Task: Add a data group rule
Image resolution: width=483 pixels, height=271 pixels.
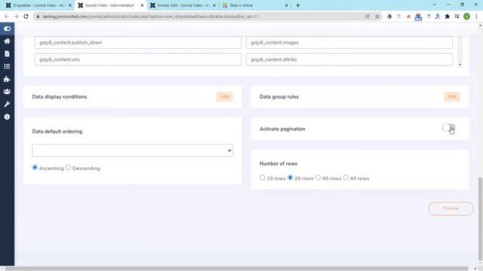Action: pos(452,97)
